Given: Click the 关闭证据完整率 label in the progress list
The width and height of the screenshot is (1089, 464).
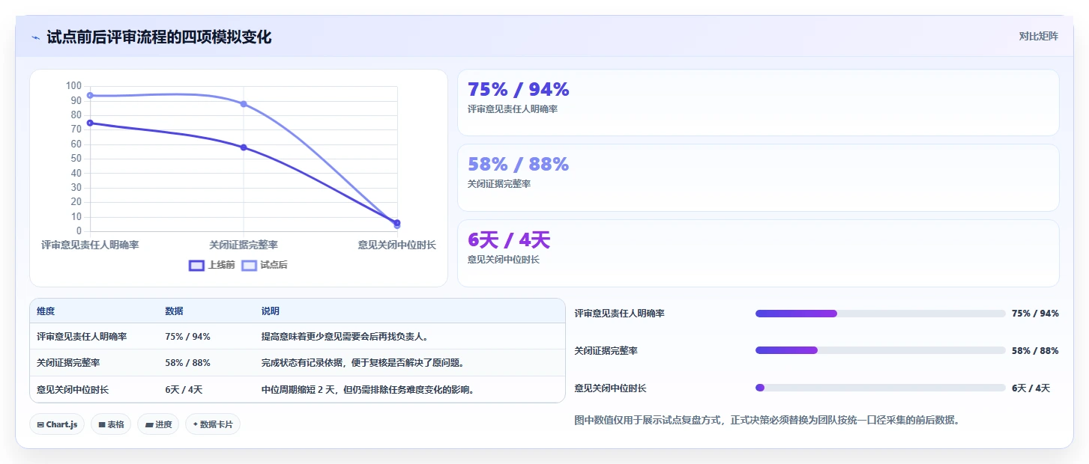Looking at the screenshot, I should [x=606, y=350].
